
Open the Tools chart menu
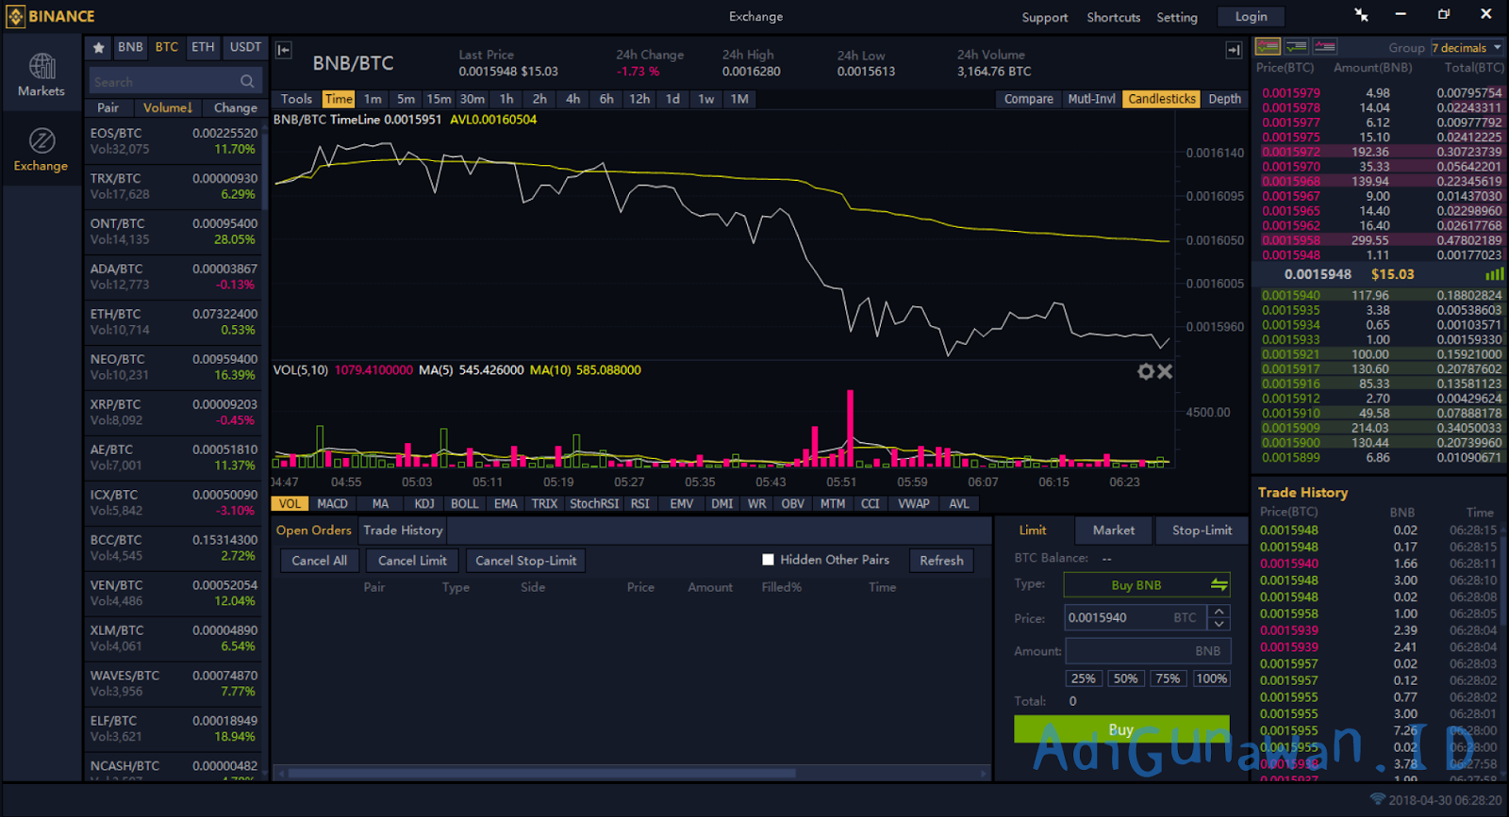click(296, 99)
